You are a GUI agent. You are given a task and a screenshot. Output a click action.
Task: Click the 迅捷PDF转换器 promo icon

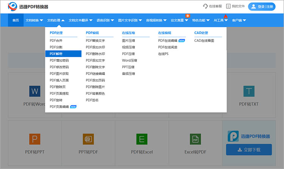(233, 136)
